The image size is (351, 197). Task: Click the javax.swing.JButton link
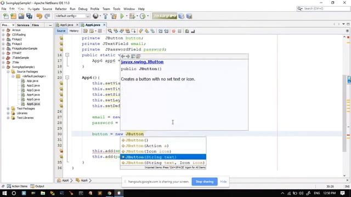coord(142,62)
